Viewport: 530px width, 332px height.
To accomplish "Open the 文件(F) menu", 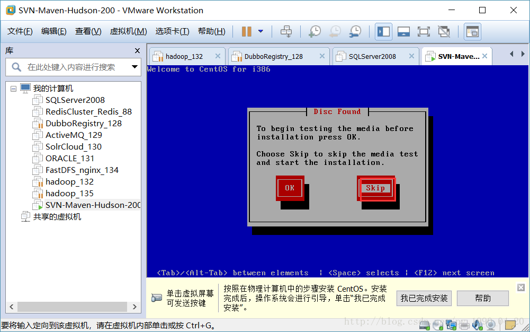I will click(20, 31).
